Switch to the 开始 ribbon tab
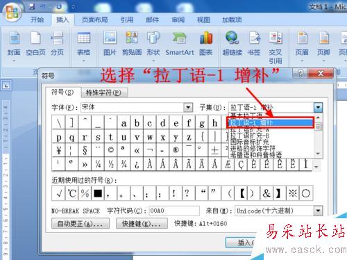The width and height of the screenshot is (347, 260). (x=37, y=19)
